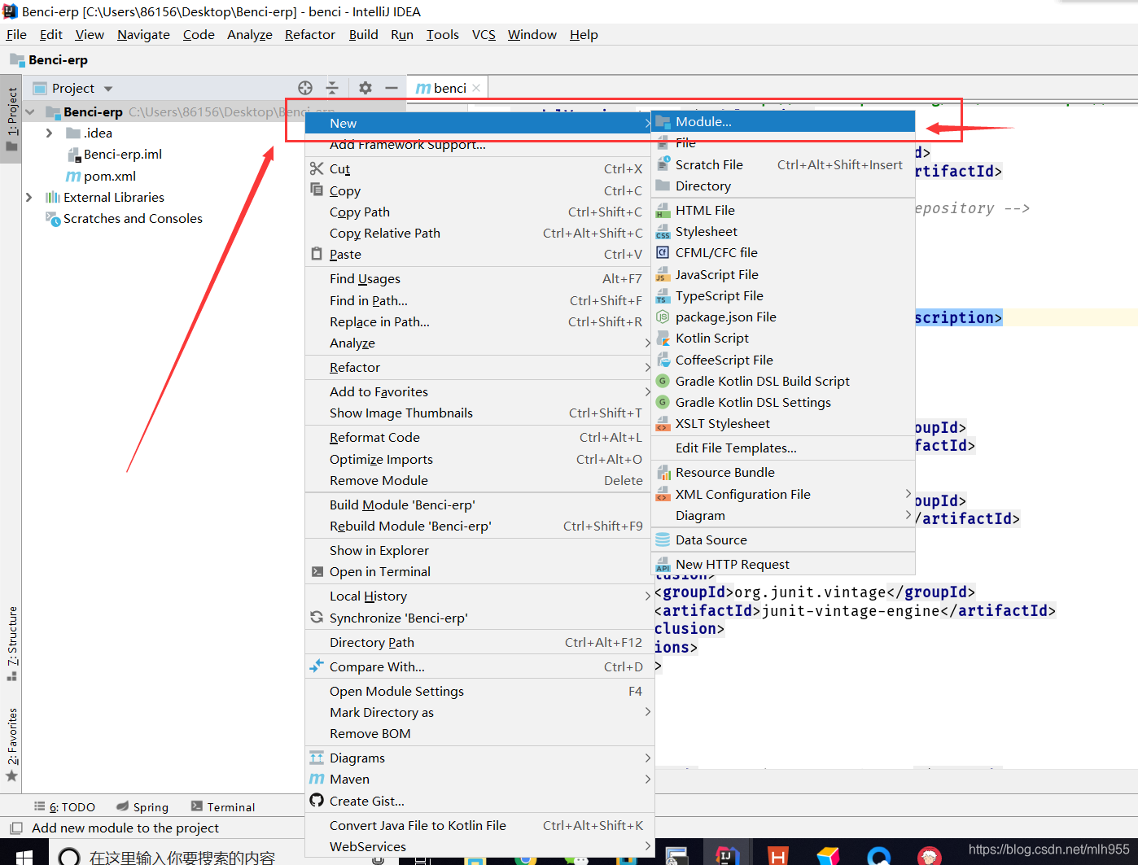
Task: Open the TODO tool window button
Action: 64,806
